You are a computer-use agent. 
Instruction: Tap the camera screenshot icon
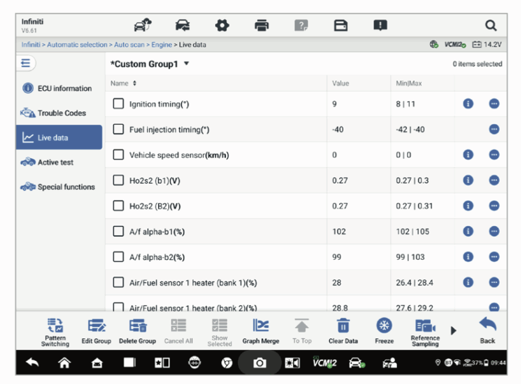pyautogui.click(x=260, y=363)
